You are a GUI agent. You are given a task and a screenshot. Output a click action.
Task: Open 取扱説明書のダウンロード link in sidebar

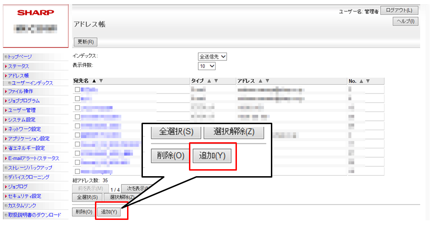pos(34,215)
